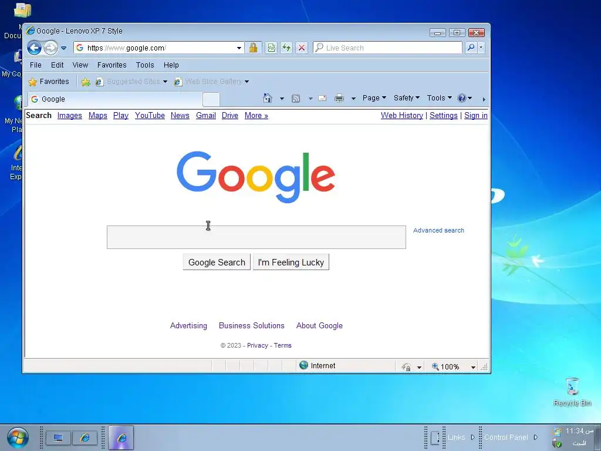The width and height of the screenshot is (601, 451).
Task: Click the security lock icon
Action: click(x=254, y=48)
